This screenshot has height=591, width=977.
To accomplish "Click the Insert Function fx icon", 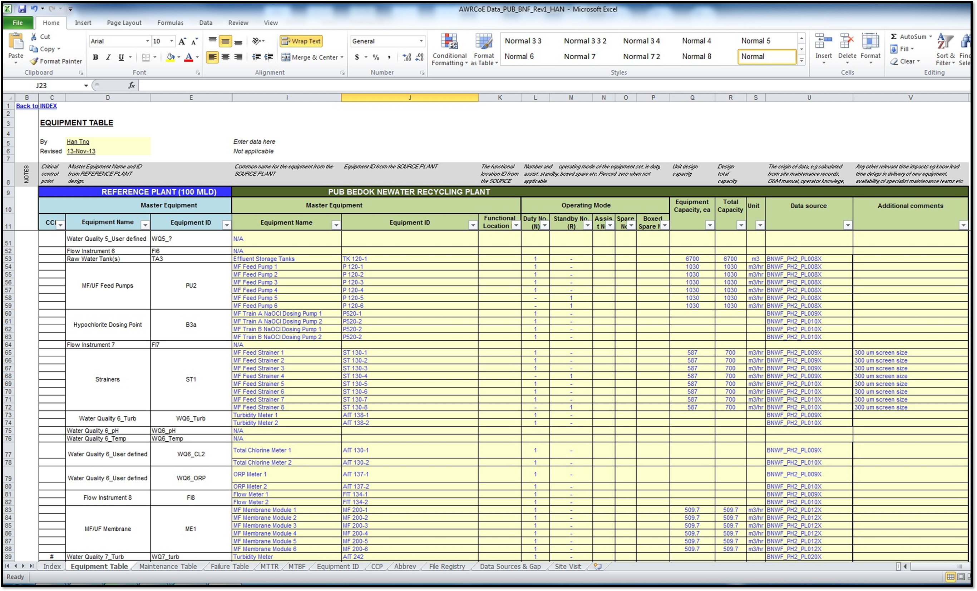I will tap(132, 85).
